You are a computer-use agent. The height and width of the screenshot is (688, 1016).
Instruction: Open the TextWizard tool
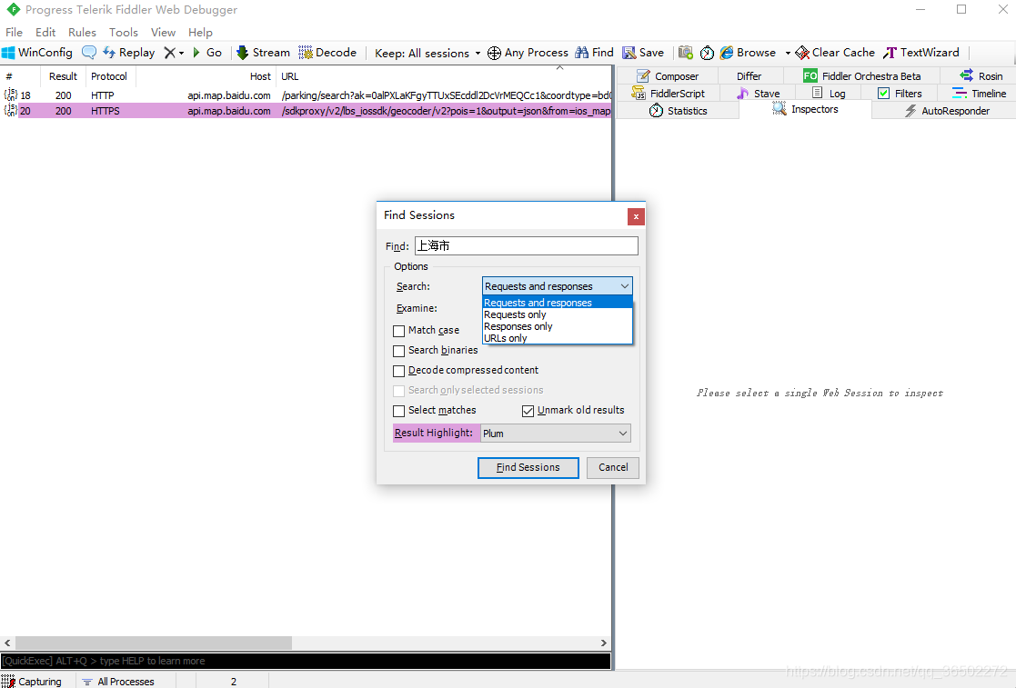click(x=920, y=53)
